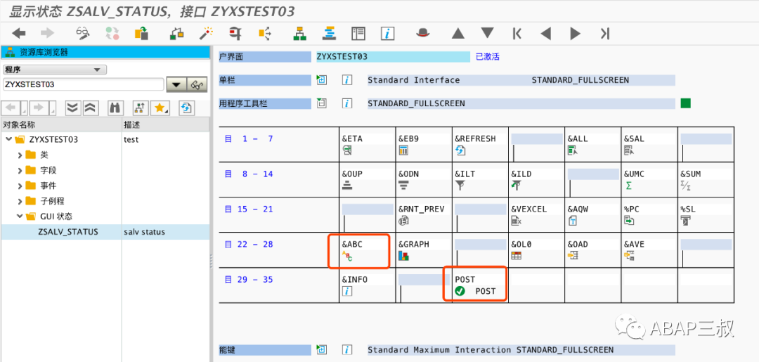Image resolution: width=759 pixels, height=362 pixels.
Task: Click the &REFRESH function icon
Action: 460,151
